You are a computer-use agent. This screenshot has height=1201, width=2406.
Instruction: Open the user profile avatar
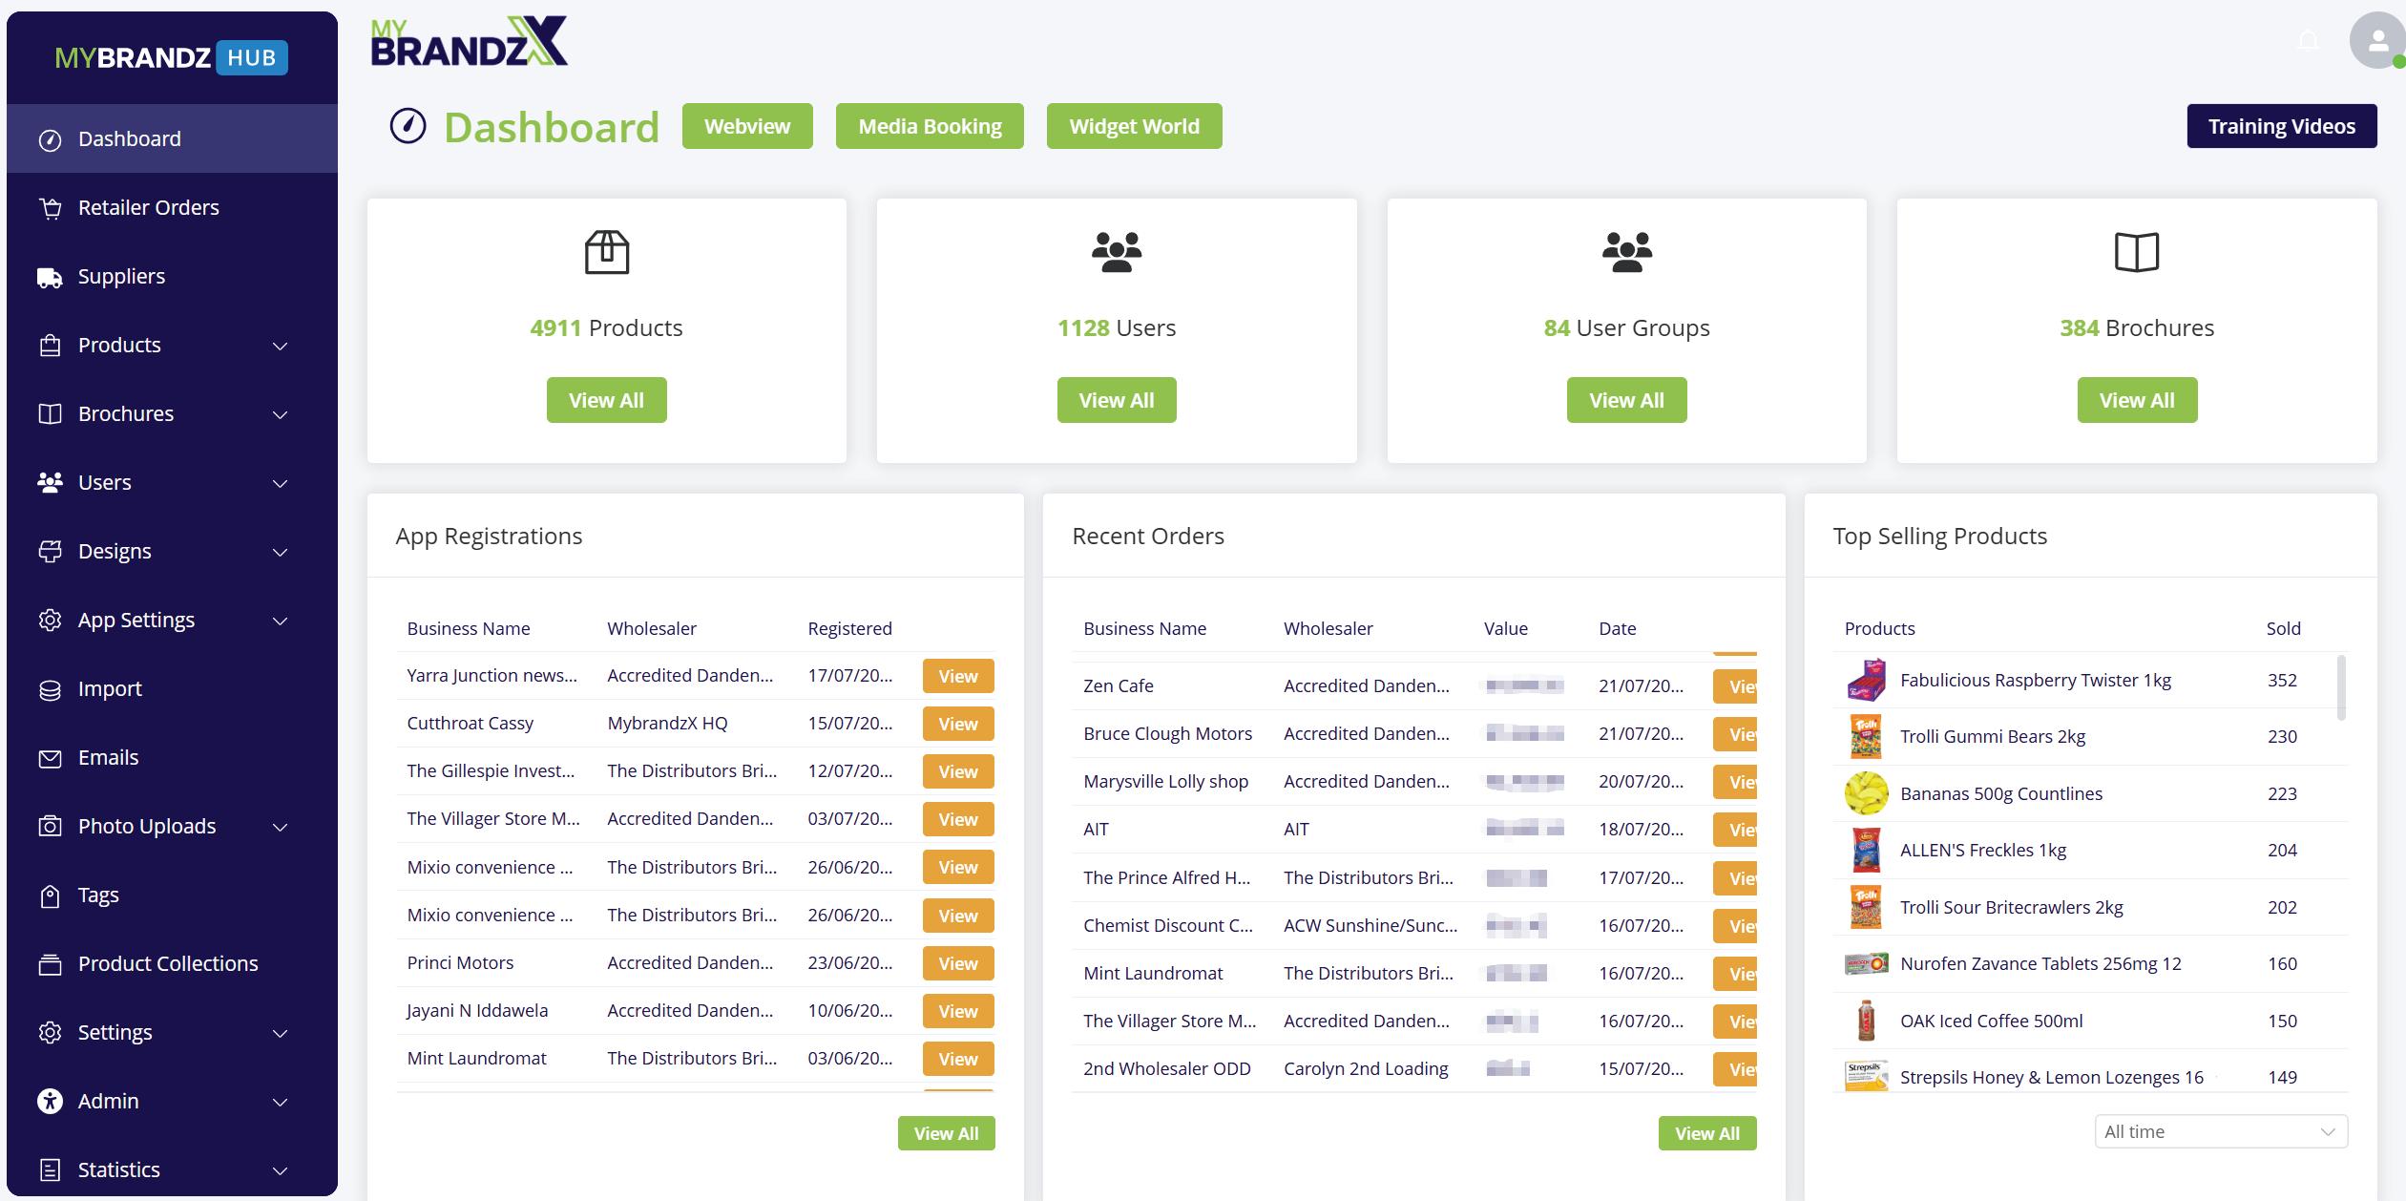tap(2376, 41)
